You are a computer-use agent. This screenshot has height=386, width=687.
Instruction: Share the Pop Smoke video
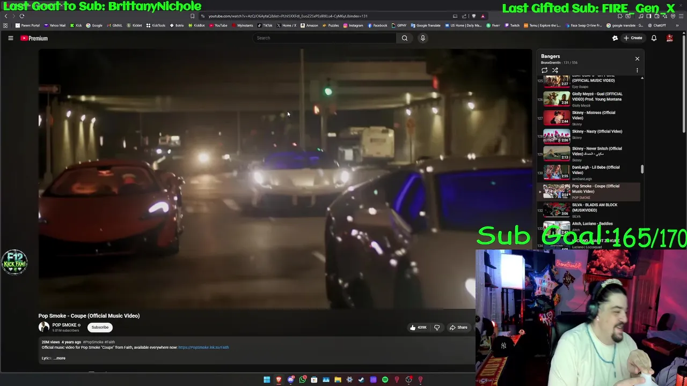click(x=458, y=328)
